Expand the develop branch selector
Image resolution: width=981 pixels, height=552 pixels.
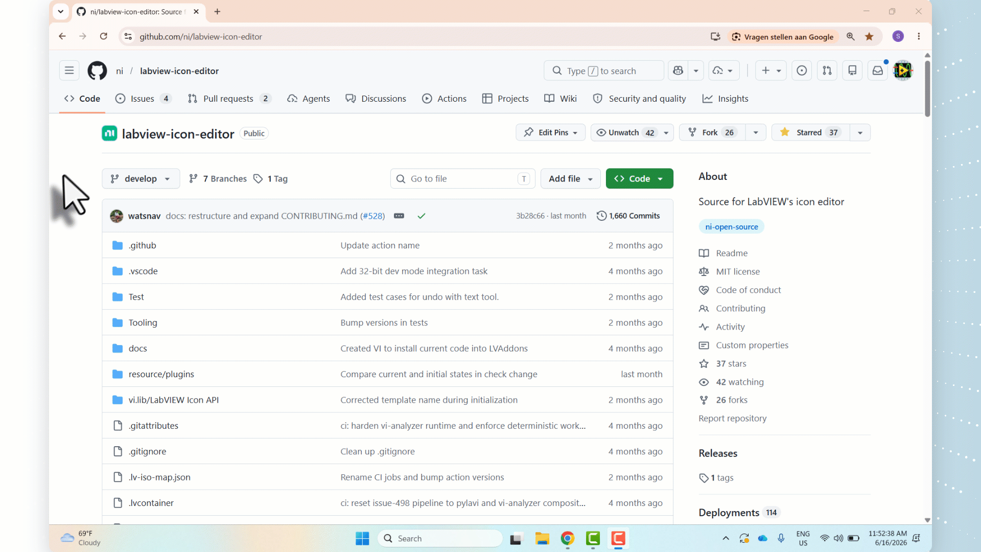[x=141, y=178]
